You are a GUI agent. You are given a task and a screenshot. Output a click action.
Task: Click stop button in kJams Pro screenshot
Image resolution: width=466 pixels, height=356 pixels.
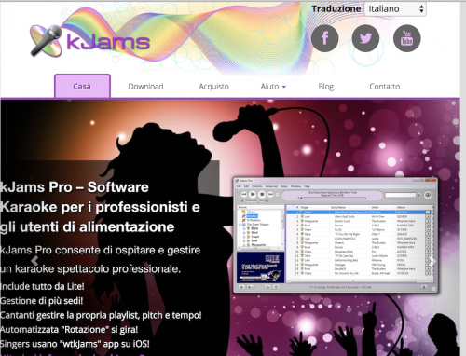tap(262, 194)
